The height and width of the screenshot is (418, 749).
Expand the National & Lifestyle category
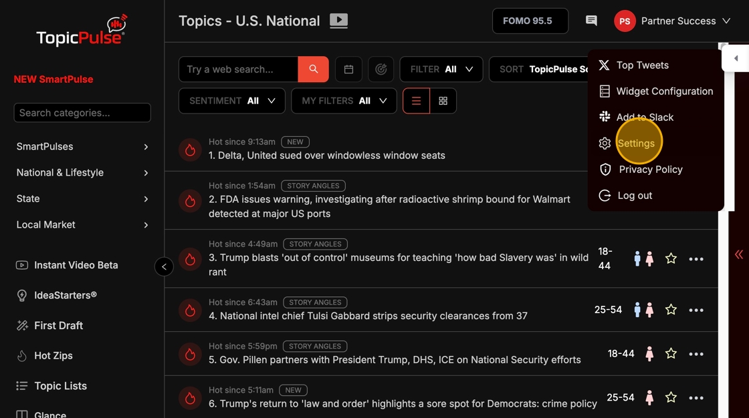(x=82, y=173)
